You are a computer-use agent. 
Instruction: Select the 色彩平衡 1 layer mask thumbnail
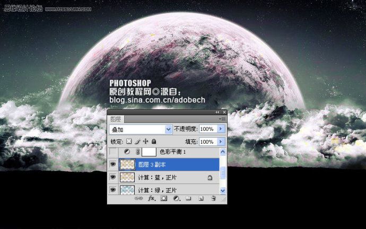149,152
